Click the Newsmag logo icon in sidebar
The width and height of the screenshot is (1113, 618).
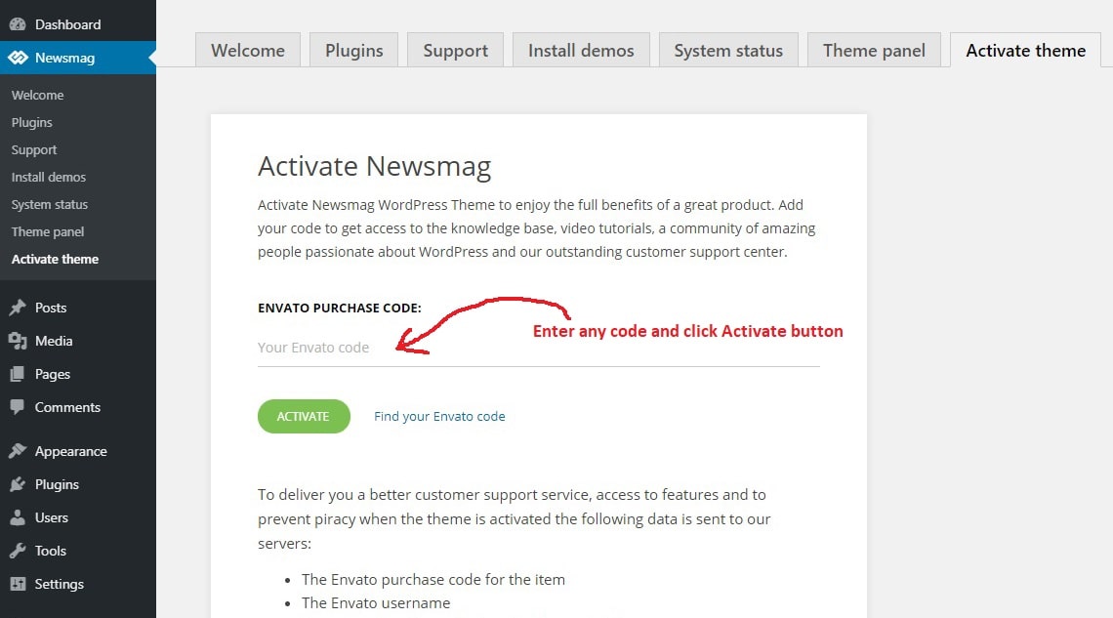pos(18,58)
